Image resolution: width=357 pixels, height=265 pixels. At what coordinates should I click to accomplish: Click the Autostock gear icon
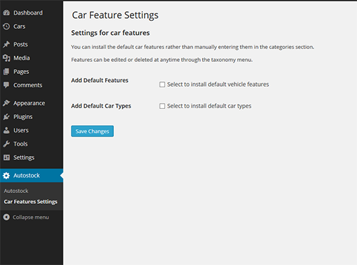point(6,176)
